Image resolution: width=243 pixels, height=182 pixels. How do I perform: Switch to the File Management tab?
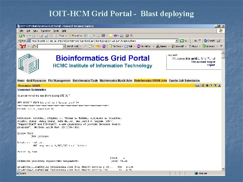pos(59,81)
